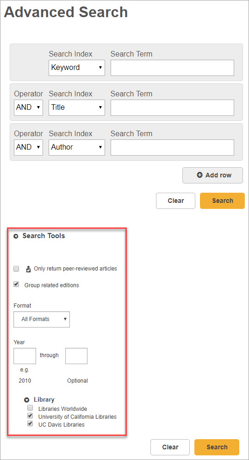Click the optional ending Year box
This screenshot has width=249, height=460.
point(76,356)
